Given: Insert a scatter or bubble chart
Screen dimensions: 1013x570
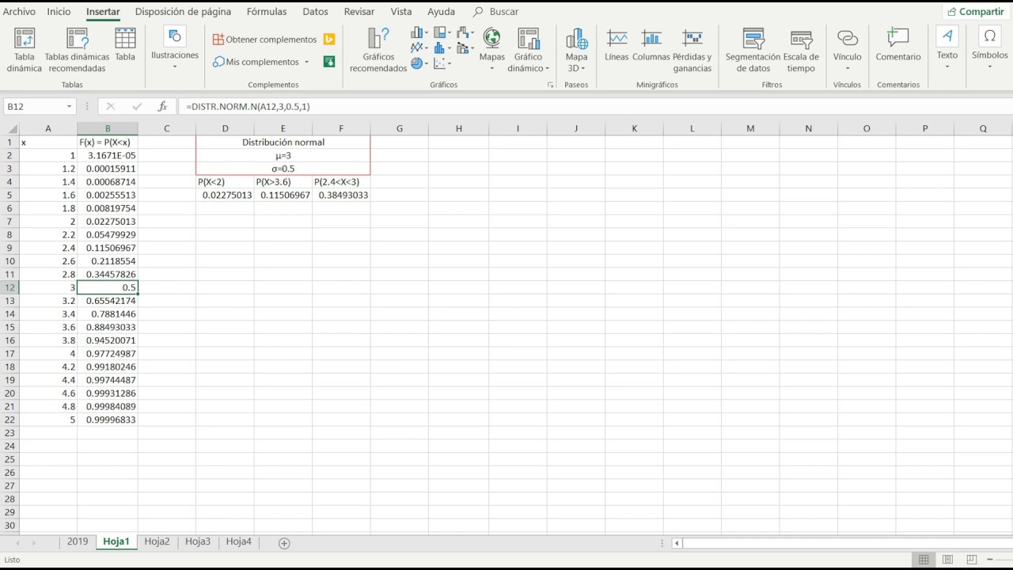Looking at the screenshot, I should [x=442, y=63].
